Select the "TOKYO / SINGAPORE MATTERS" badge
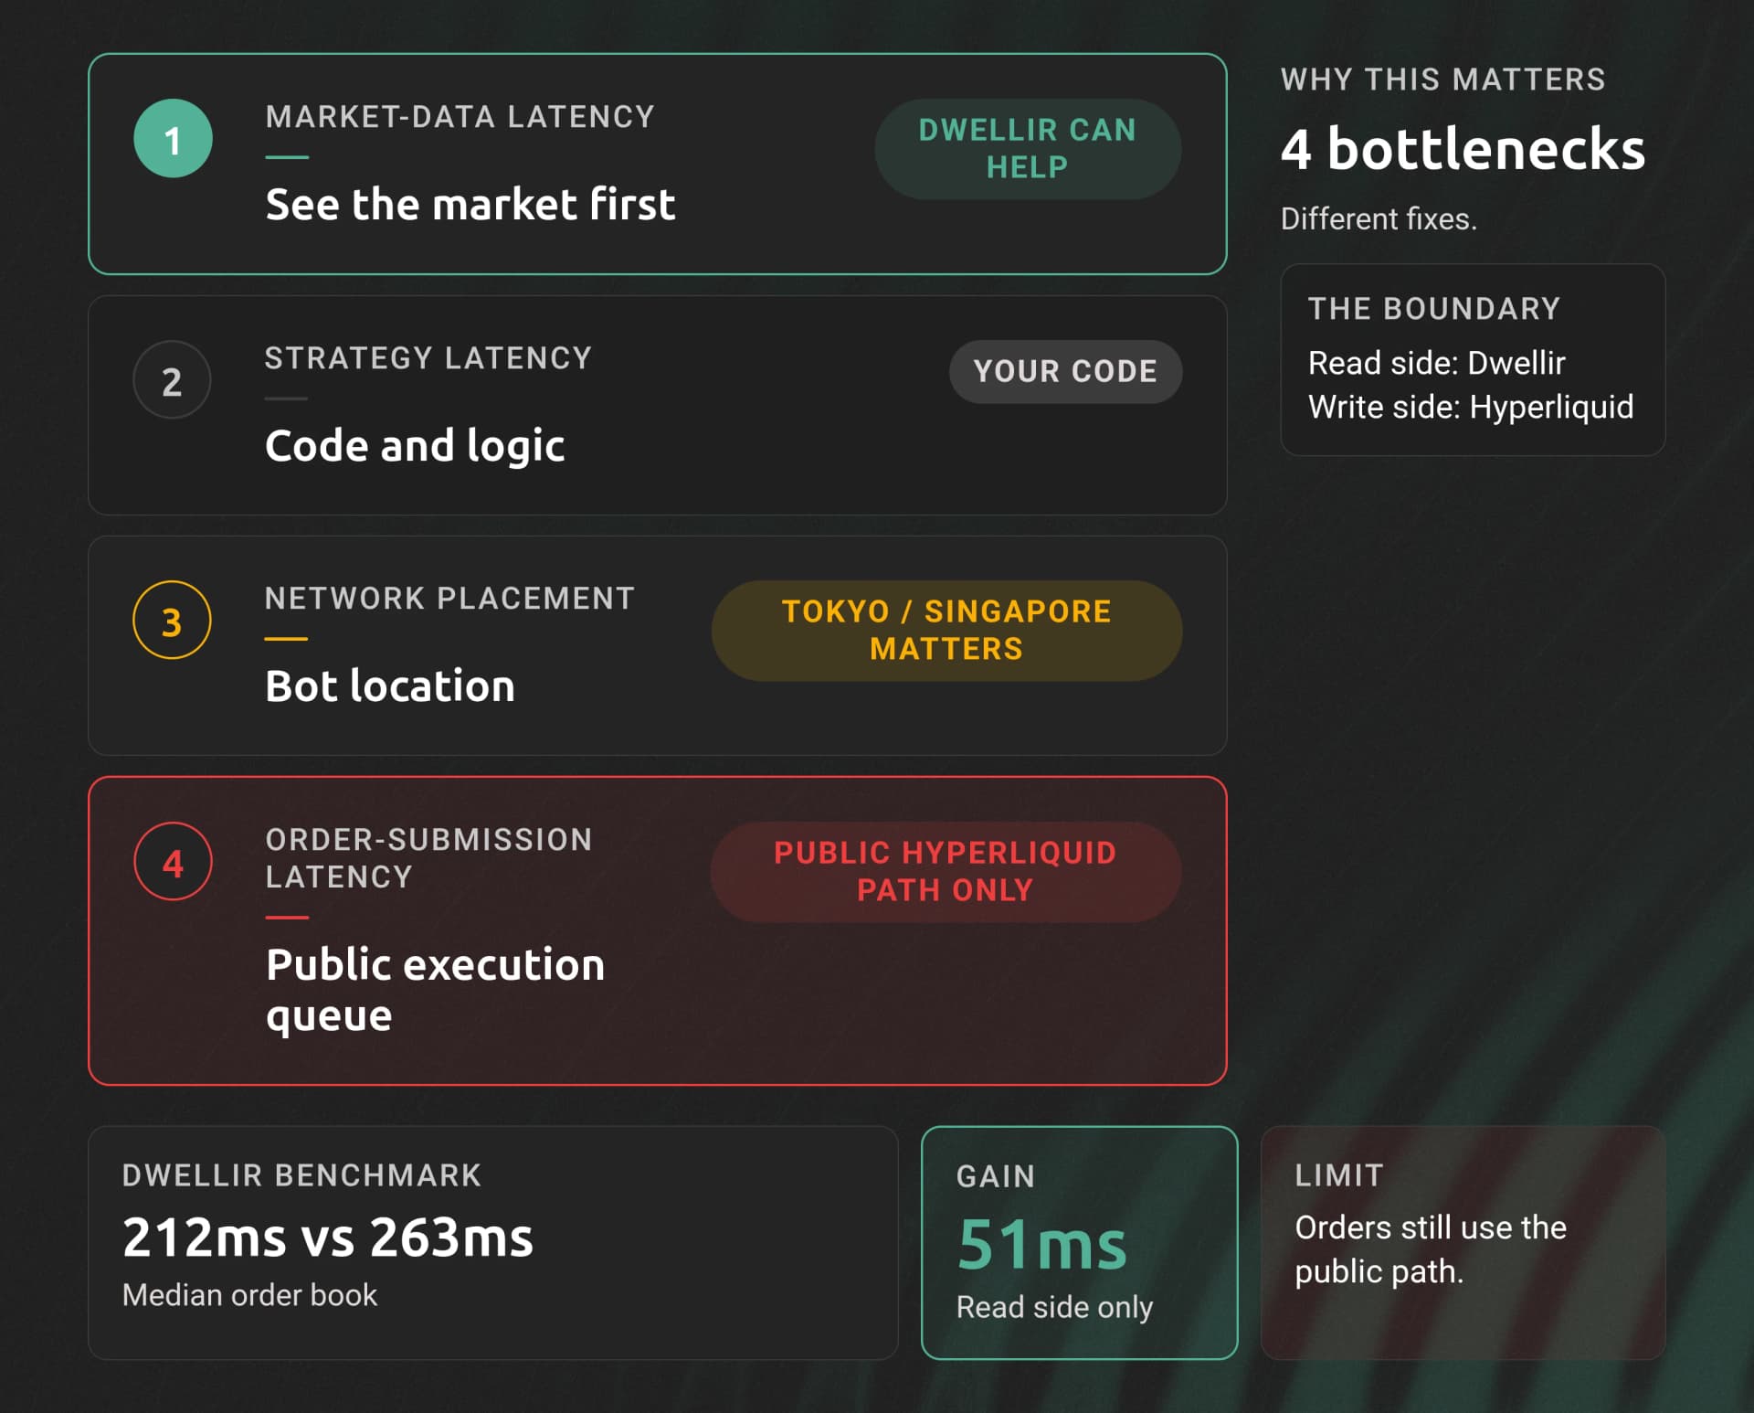The image size is (1754, 1413). (946, 631)
